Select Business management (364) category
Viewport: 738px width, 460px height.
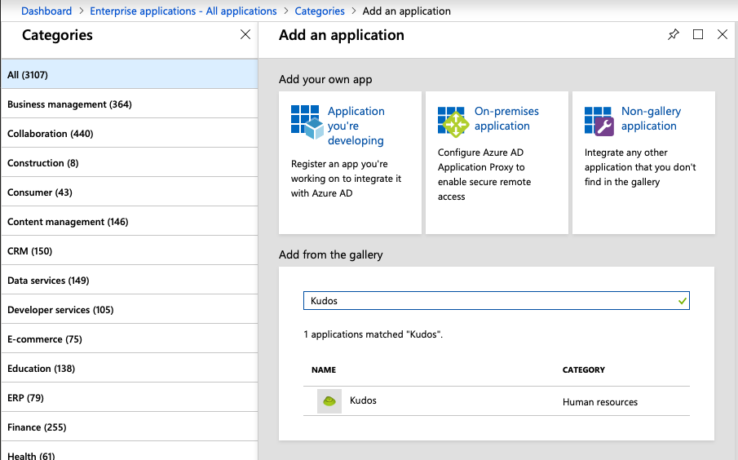coord(130,104)
